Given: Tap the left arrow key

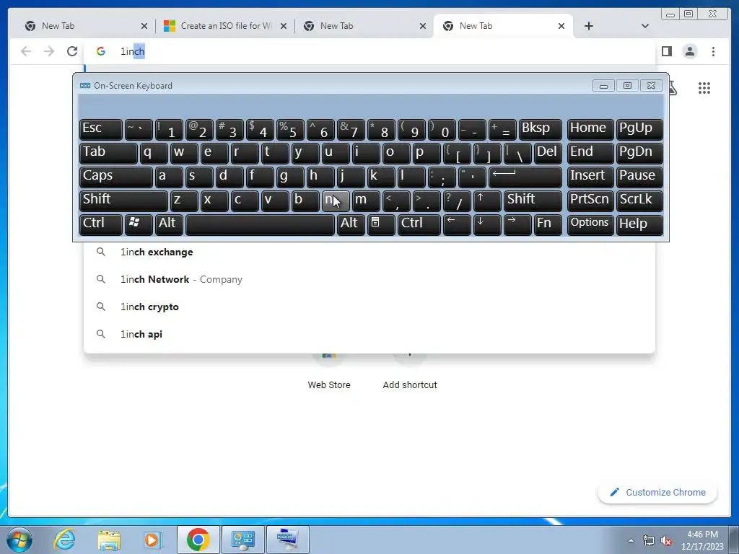Looking at the screenshot, I should [457, 224].
